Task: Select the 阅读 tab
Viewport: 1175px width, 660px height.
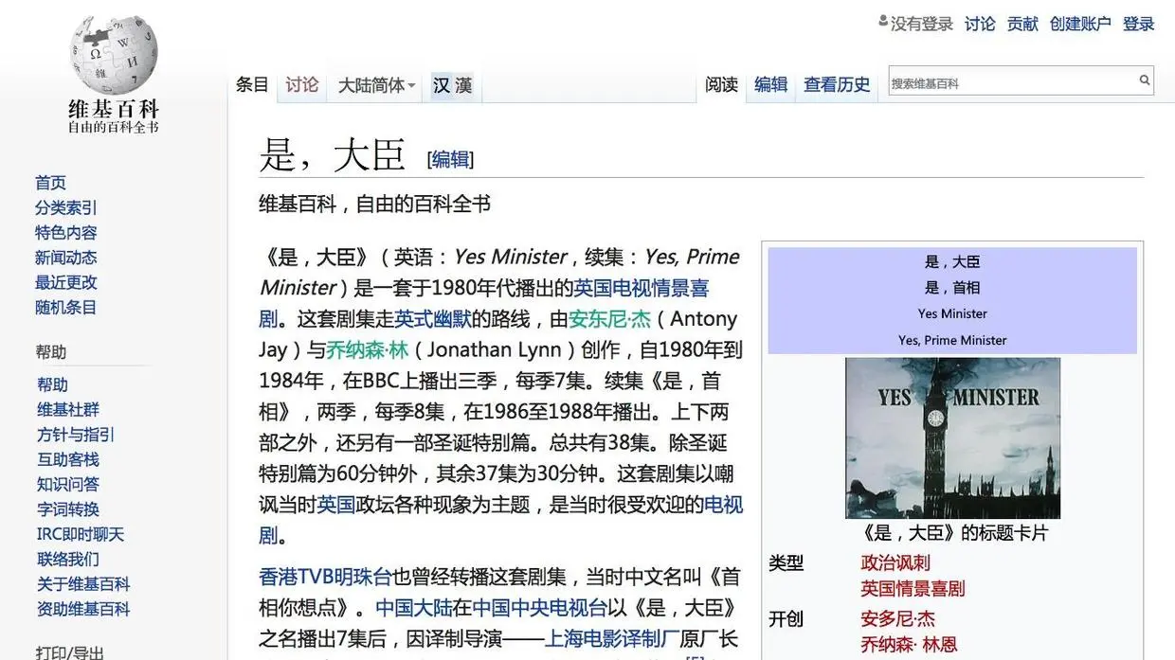Action: (721, 84)
